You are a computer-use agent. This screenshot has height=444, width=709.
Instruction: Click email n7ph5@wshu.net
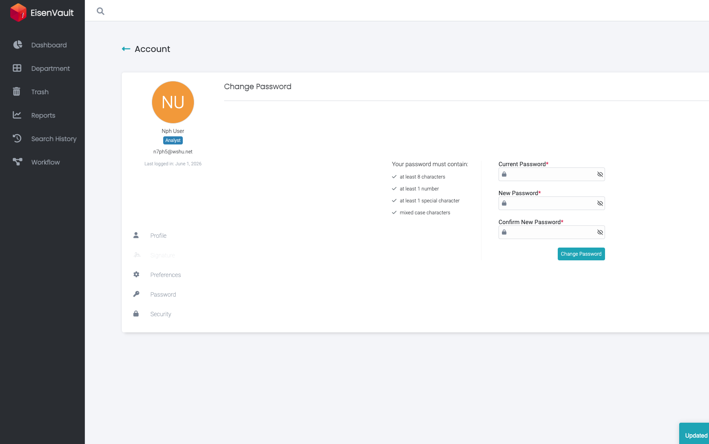point(173,152)
